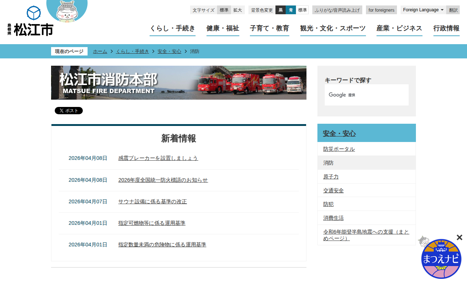The height and width of the screenshot is (292, 467).
Task: Click the castle mascot character at top
Action: 67,11
